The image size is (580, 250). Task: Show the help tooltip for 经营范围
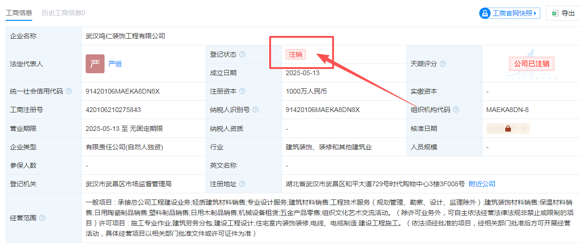pos(42,218)
